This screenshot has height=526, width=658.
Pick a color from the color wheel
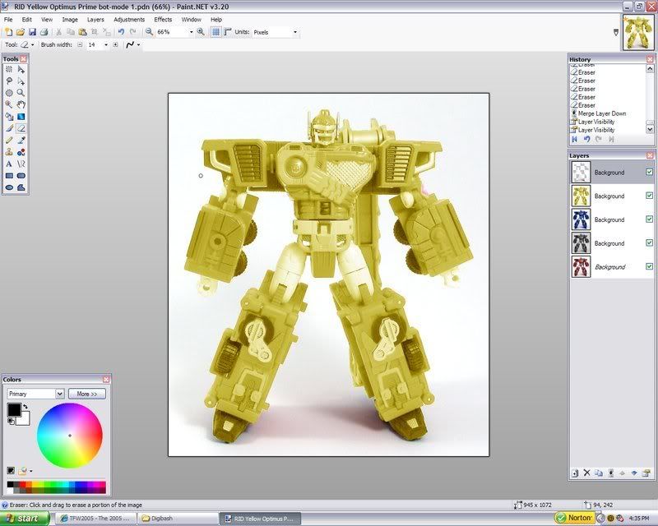click(70, 436)
